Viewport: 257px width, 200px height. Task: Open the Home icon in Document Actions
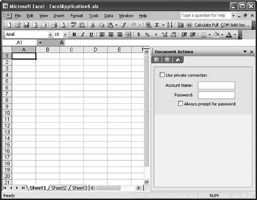click(178, 60)
